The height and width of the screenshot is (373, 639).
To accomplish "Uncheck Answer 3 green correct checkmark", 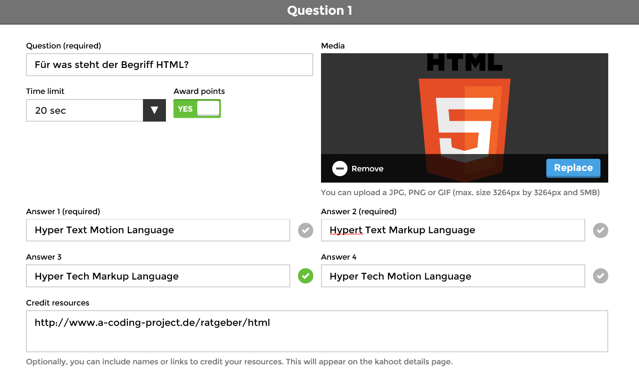I will pyautogui.click(x=305, y=276).
